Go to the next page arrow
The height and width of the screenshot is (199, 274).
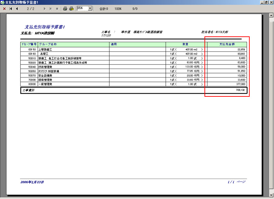click(45, 9)
